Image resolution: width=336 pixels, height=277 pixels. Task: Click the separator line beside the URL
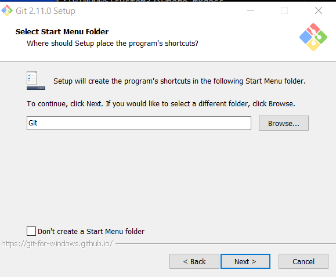pyautogui.click(x=225, y=243)
